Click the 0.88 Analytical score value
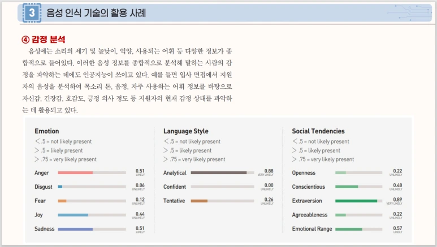Screen dimensions: 437x247 (x=269, y=171)
